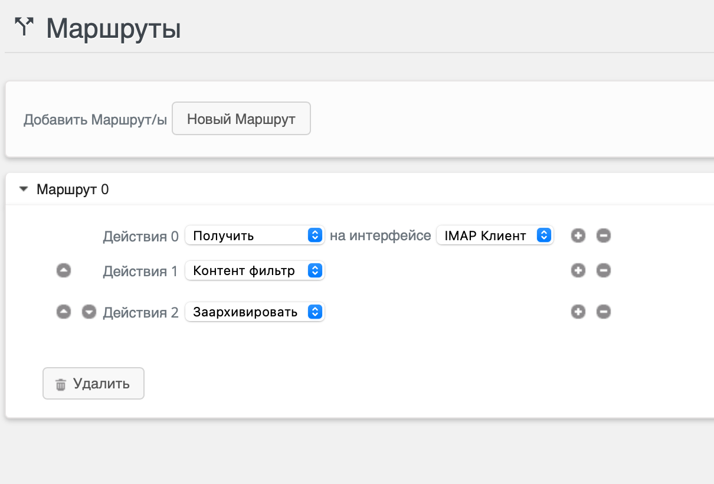Click the Новый Маршрут button
714x484 pixels.
(241, 119)
